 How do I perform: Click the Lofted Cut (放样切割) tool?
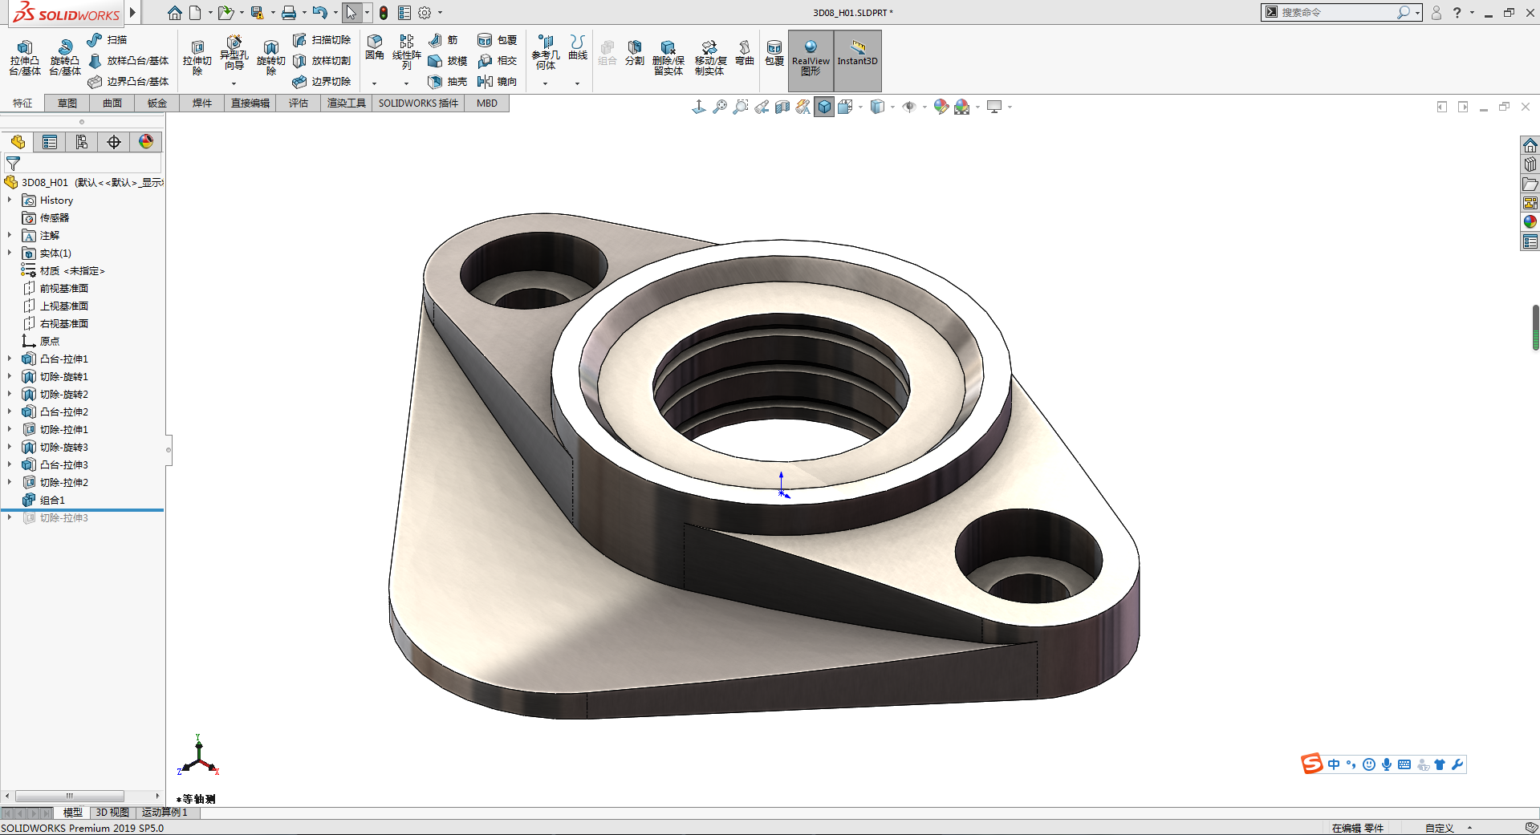tap(322, 60)
